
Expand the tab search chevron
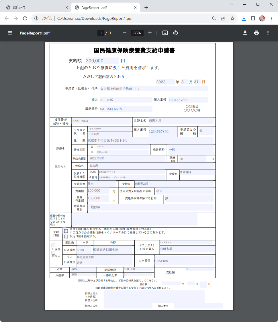[x=232, y=4]
